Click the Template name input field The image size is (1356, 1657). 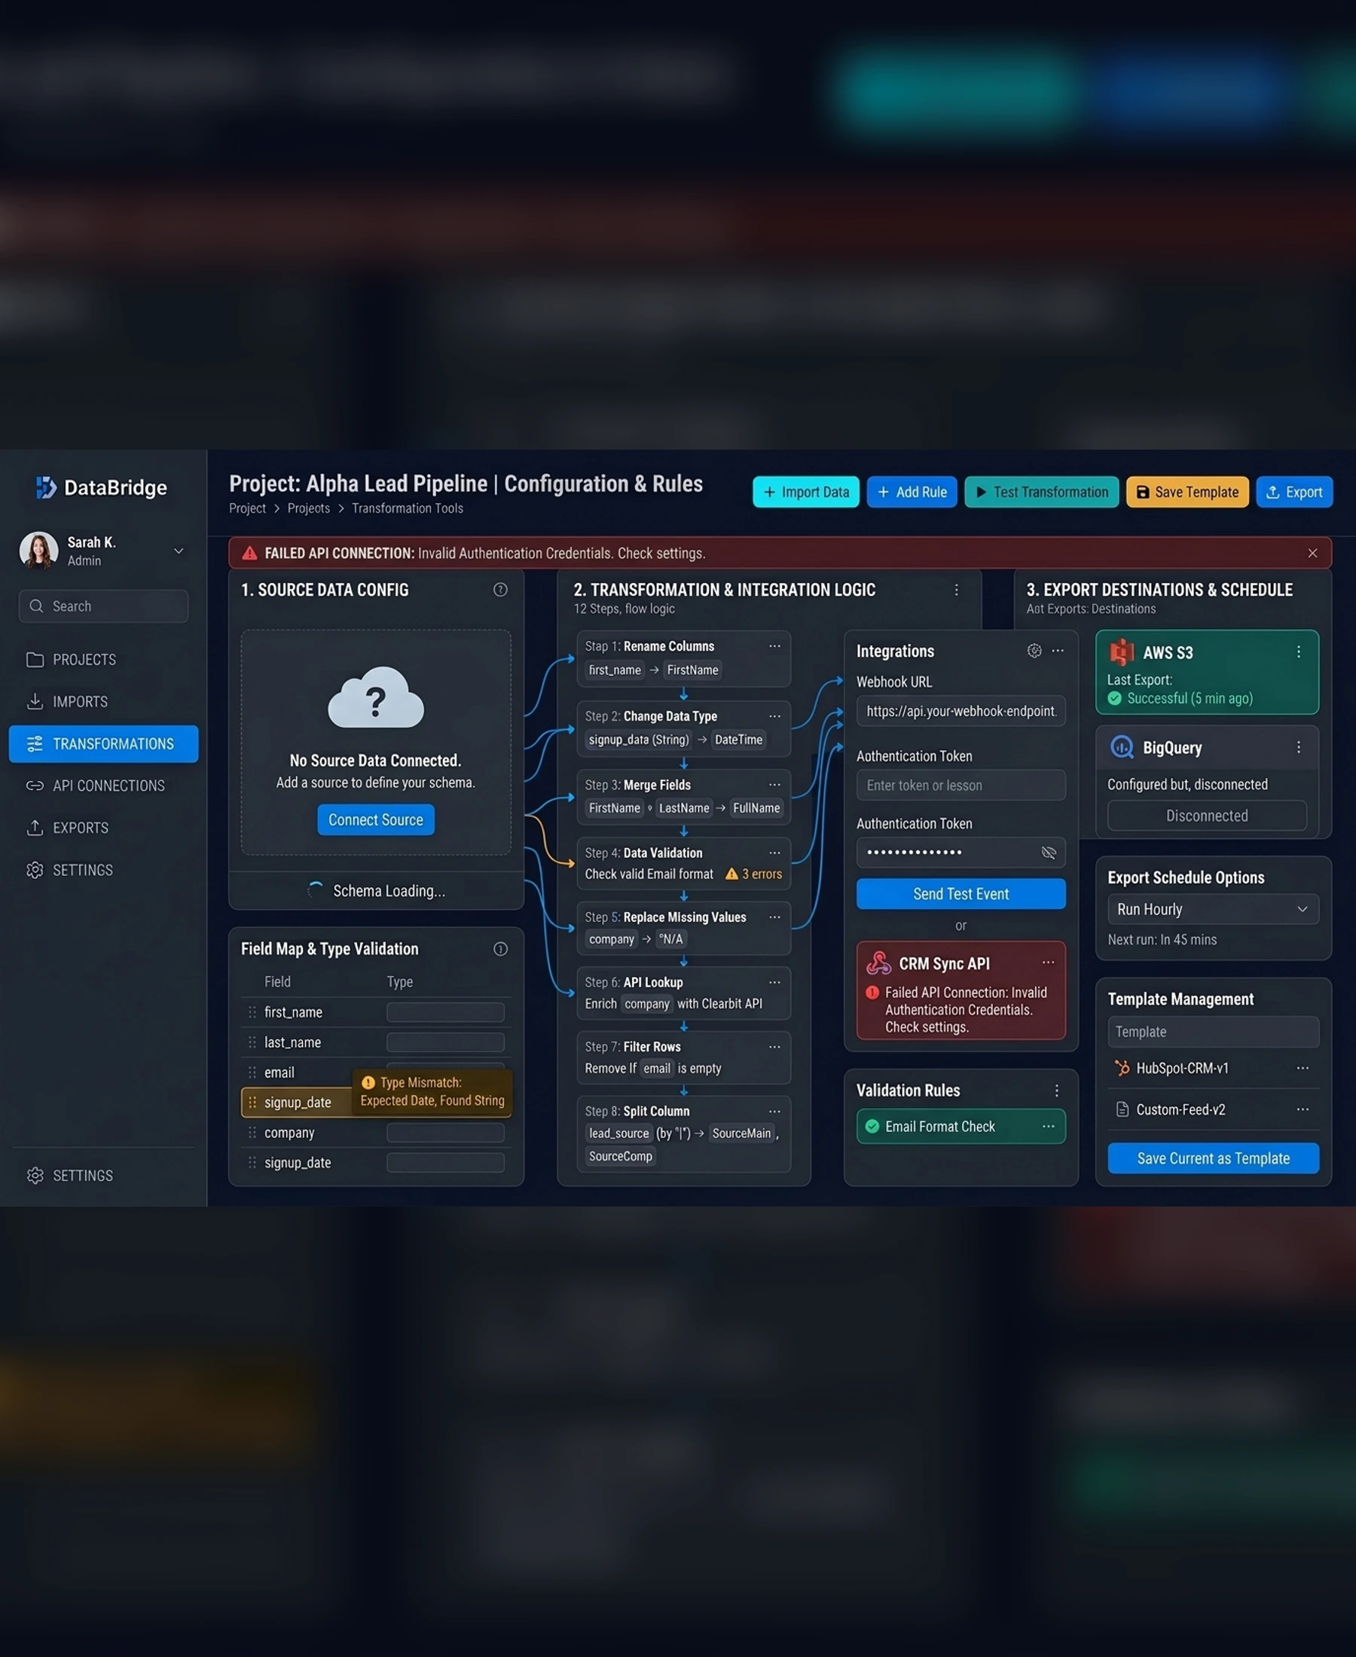pyautogui.click(x=1213, y=1032)
